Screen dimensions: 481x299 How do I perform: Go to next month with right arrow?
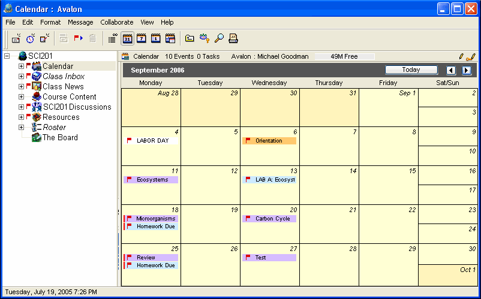(466, 71)
